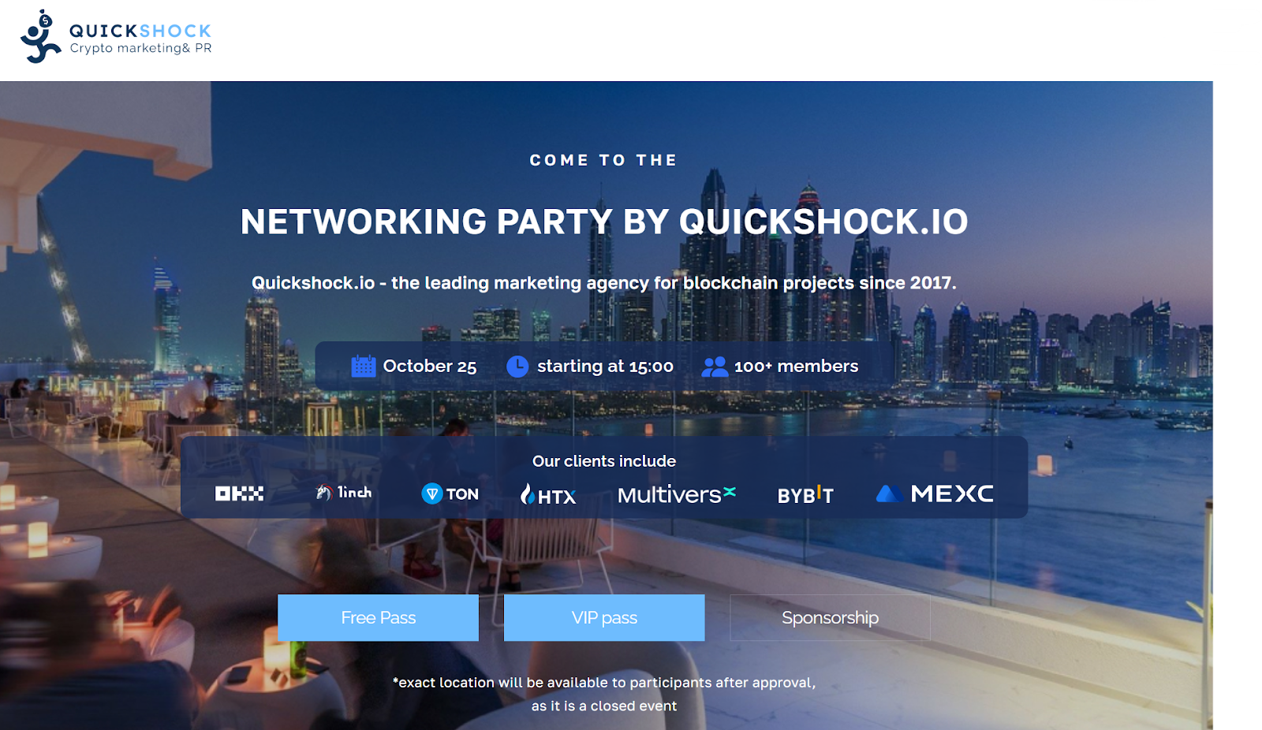Click the 'Our clients include' heading
Viewport: 1262px width, 730px height.
click(x=604, y=461)
